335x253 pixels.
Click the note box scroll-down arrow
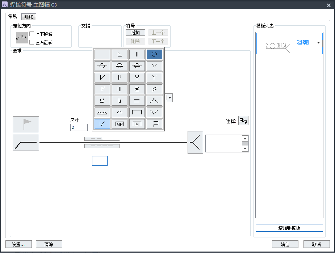coord(245,148)
